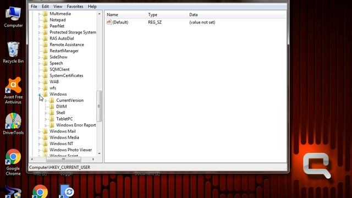
Task: Click the Windows key folder icon
Action: (45, 94)
